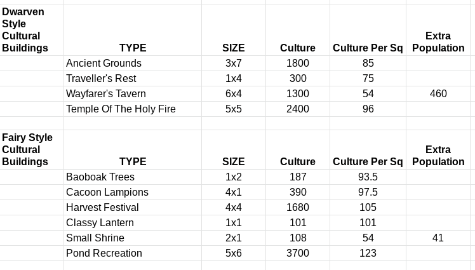Click the Traveller's Rest cell
The image size is (475, 270).
[x=133, y=79]
